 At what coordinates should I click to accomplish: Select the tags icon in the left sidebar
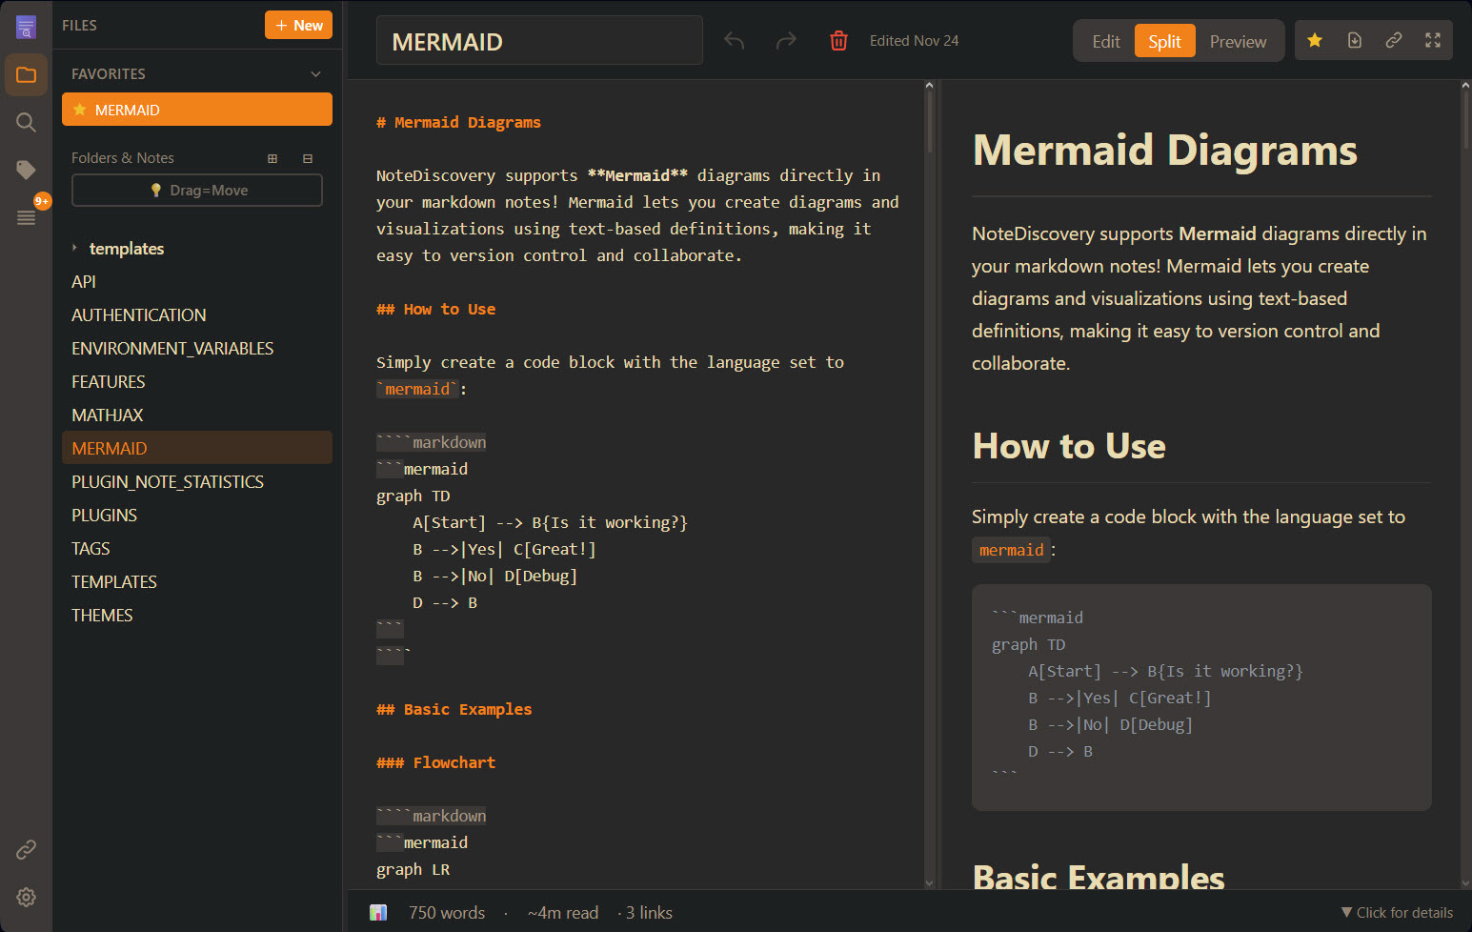(x=26, y=170)
